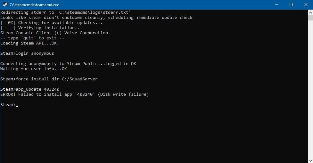Click the 'Disk write failure' error line

click(x=75, y=94)
